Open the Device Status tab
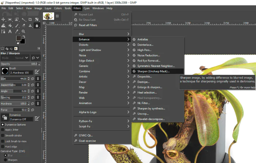Viewport: 256px width, 163px height. click(7, 48)
